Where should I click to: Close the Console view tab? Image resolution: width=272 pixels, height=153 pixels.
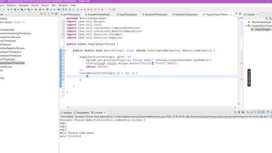tap(105, 113)
